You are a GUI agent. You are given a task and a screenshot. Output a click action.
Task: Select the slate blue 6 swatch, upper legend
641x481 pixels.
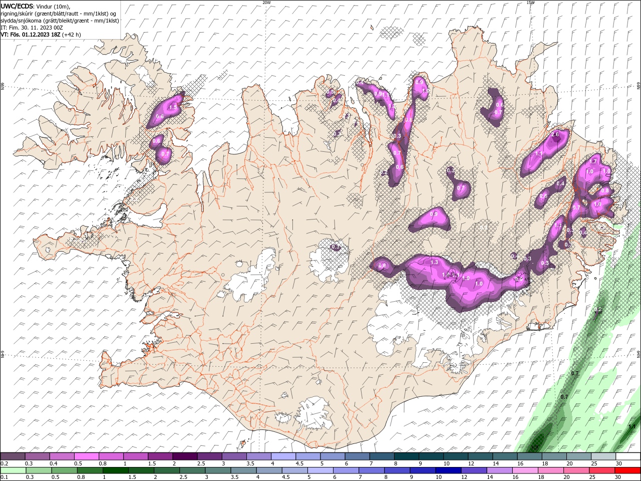coord(357,456)
